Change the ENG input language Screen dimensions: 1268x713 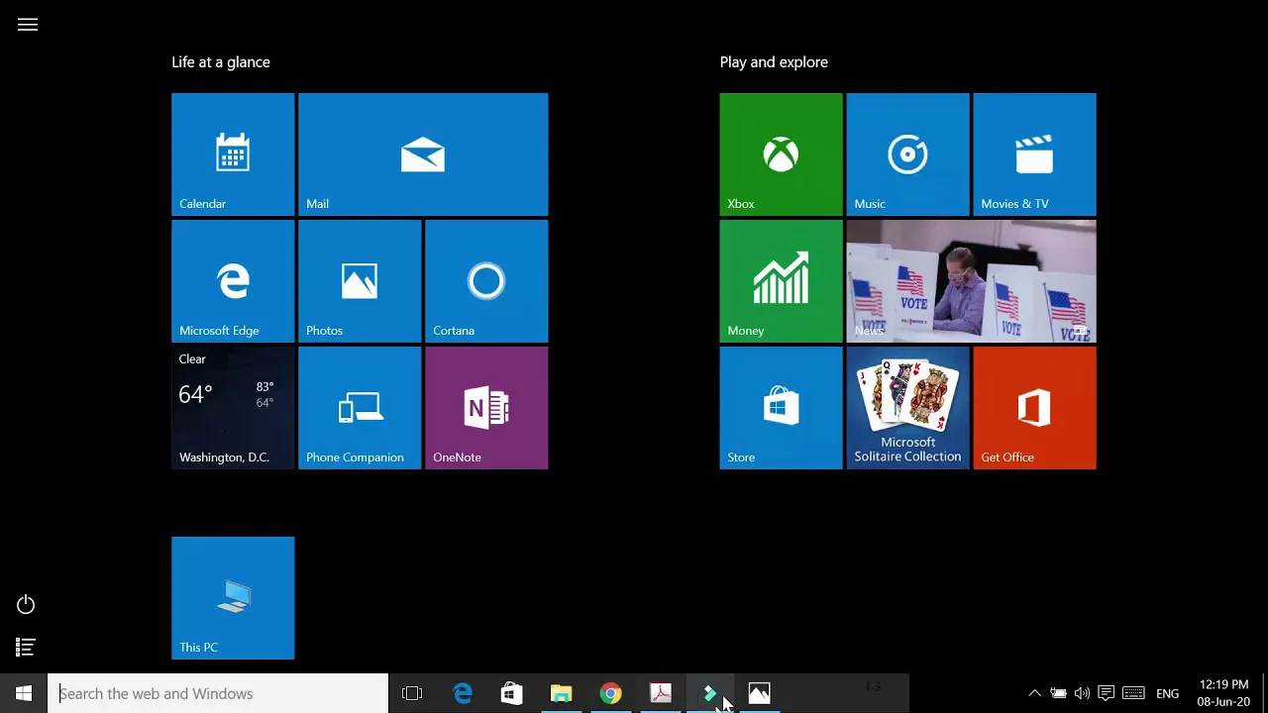click(x=1168, y=693)
